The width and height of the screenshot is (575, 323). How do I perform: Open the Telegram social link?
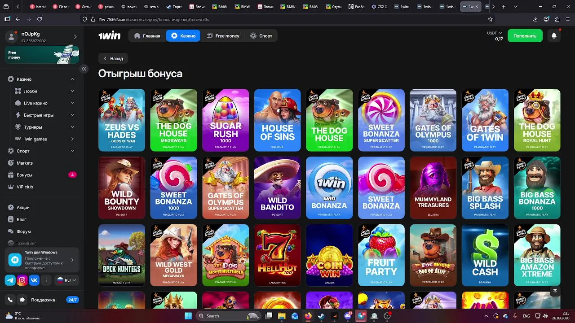10,280
